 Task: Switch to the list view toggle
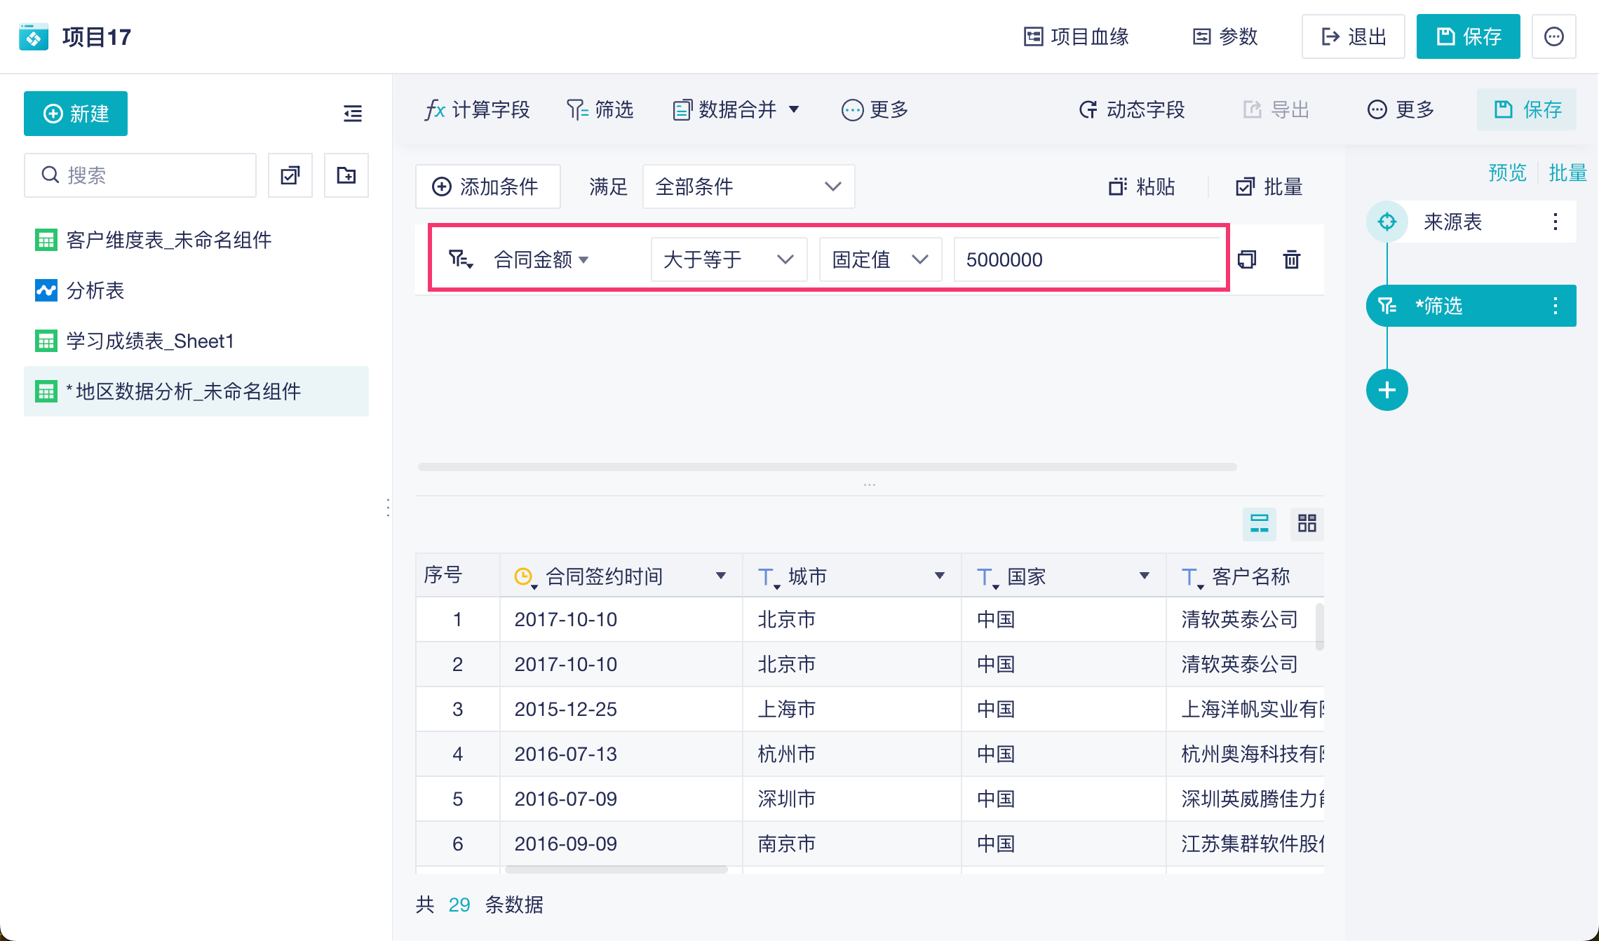click(x=1259, y=523)
